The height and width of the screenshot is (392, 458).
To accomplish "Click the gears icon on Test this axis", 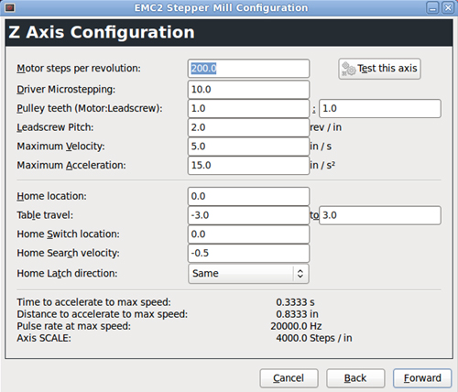I will tap(348, 69).
